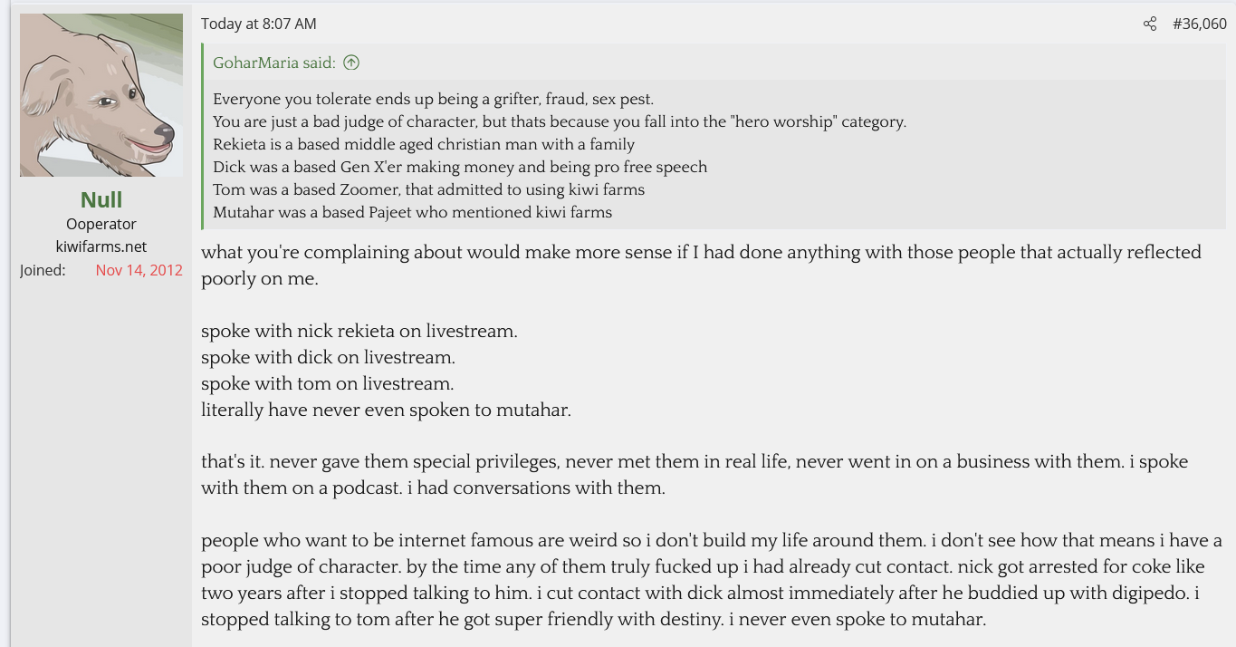Click the line spoke with nick rekieta

pyautogui.click(x=359, y=331)
